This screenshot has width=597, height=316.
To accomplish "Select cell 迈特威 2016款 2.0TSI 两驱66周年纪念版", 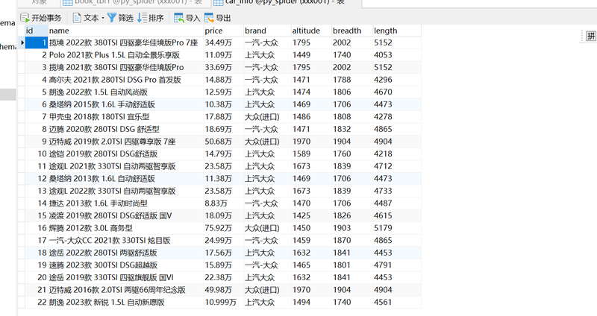I will [125, 290].
